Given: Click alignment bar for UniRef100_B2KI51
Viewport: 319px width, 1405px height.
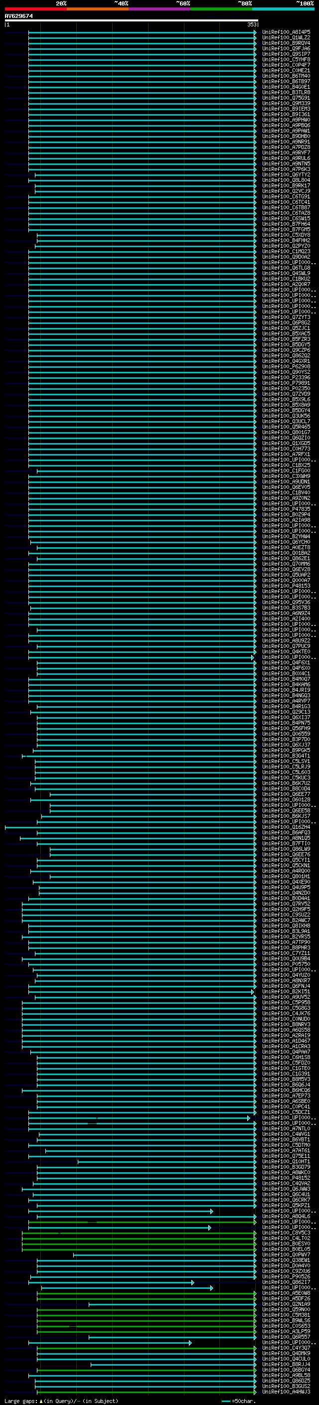Looking at the screenshot, I should click(x=141, y=991).
